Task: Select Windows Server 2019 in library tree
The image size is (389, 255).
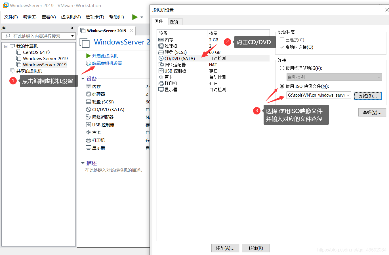Action: pyautogui.click(x=45, y=58)
